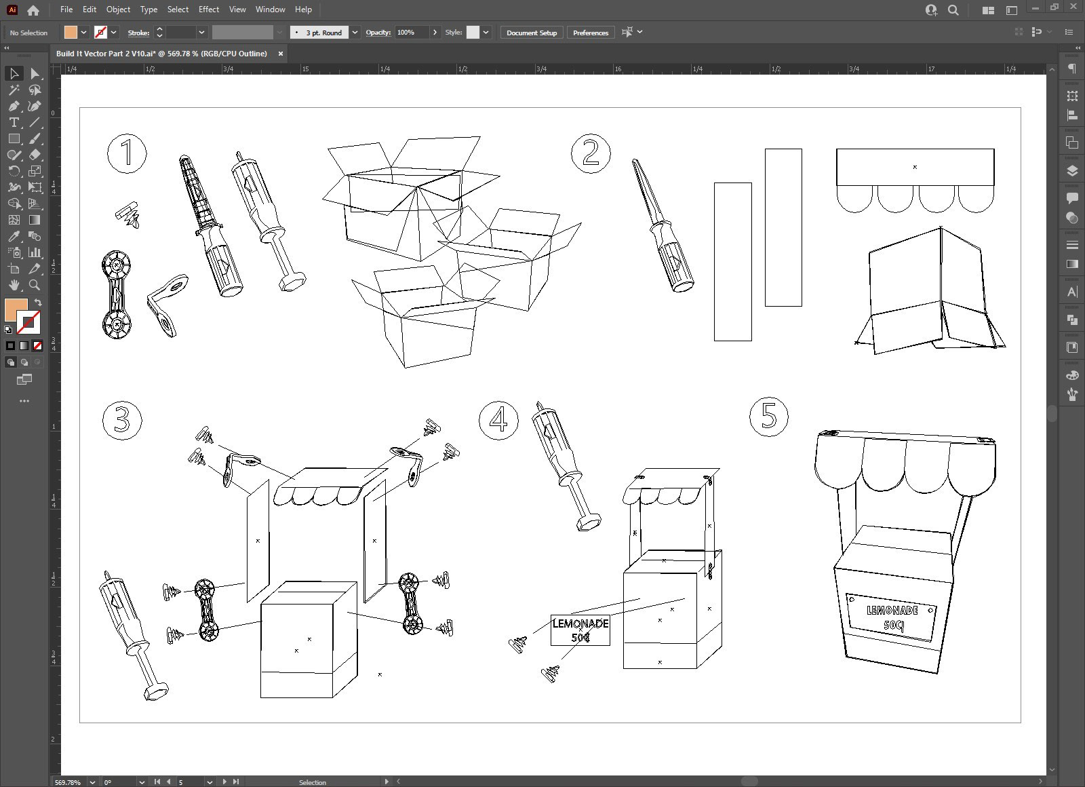Select the Rectangle tool

pos(14,138)
